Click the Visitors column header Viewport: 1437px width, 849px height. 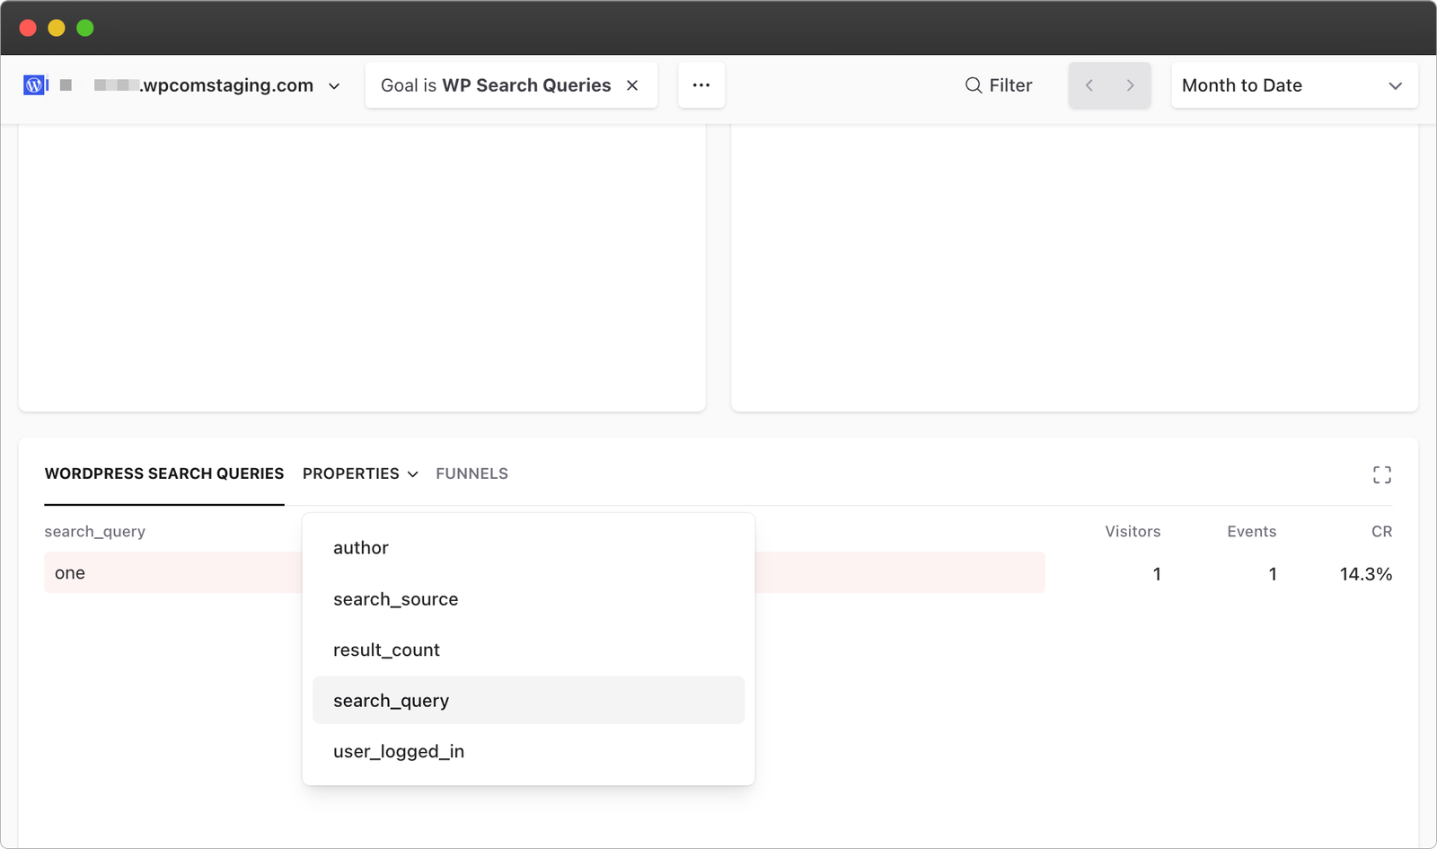coord(1132,531)
